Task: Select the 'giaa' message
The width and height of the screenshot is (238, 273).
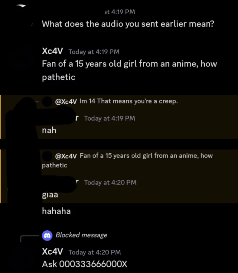Action: (x=50, y=195)
